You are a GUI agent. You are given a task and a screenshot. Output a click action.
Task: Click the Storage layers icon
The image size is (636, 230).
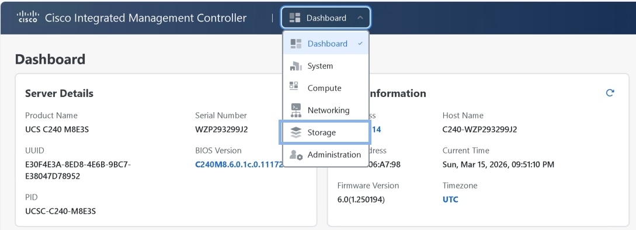[x=296, y=133]
